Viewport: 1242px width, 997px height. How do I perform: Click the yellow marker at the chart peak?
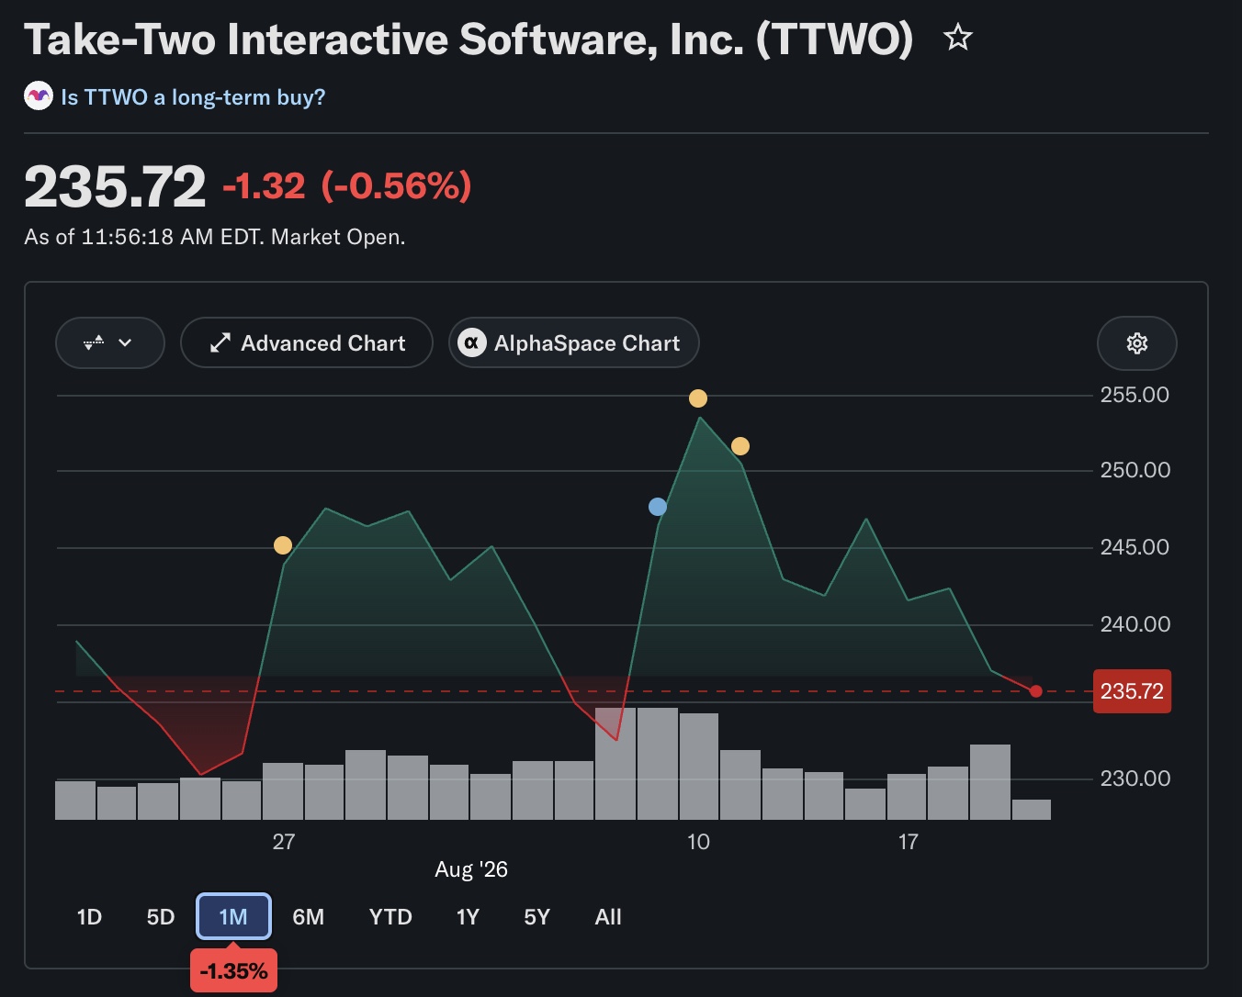(x=698, y=398)
